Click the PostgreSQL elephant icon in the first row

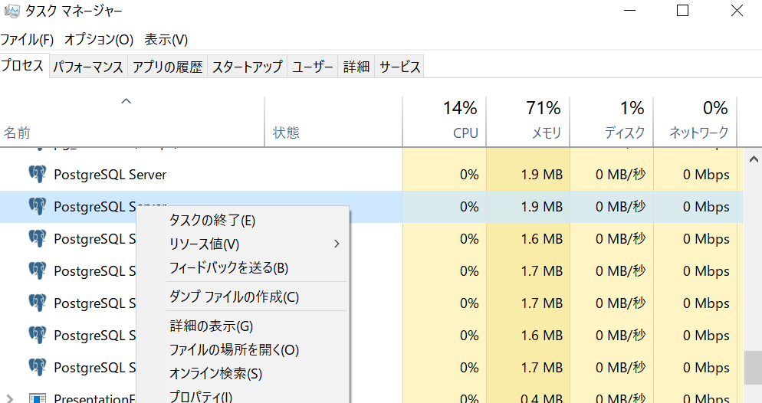point(38,175)
